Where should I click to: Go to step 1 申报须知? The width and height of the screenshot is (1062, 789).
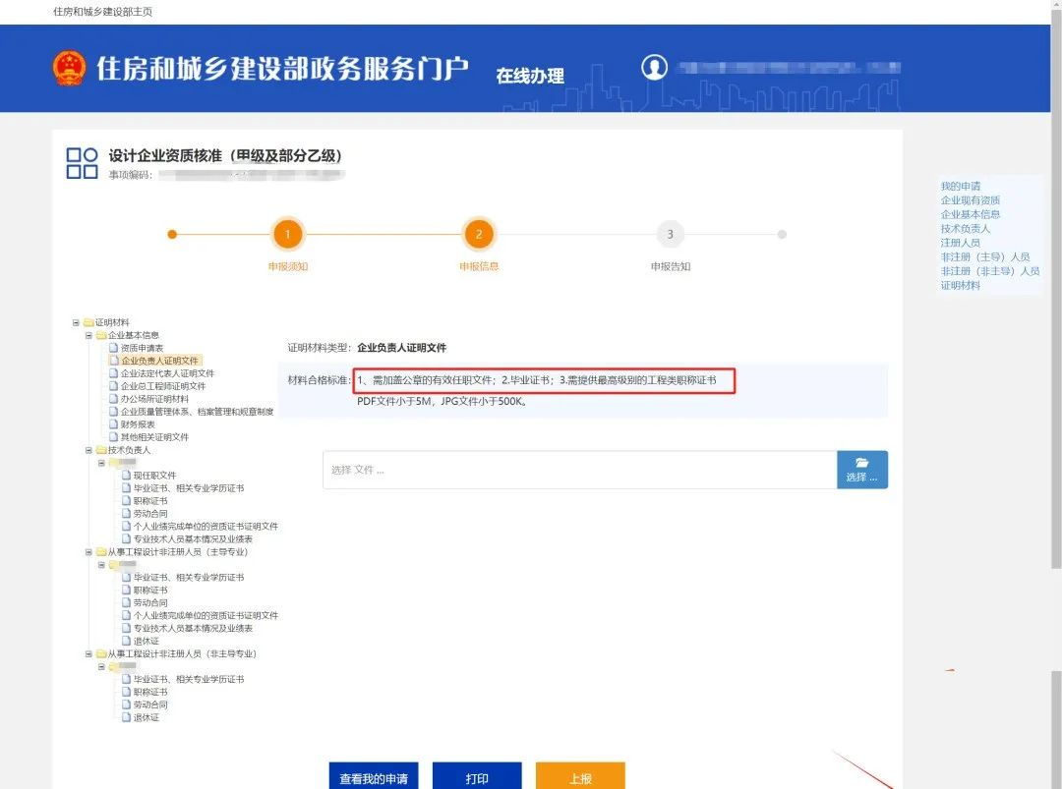coord(287,235)
